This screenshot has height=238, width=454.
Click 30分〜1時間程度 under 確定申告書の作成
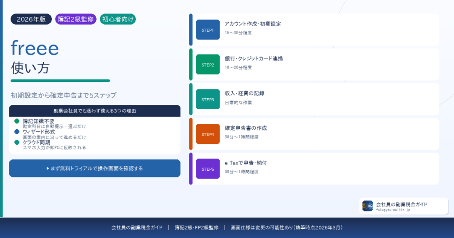tap(242, 137)
